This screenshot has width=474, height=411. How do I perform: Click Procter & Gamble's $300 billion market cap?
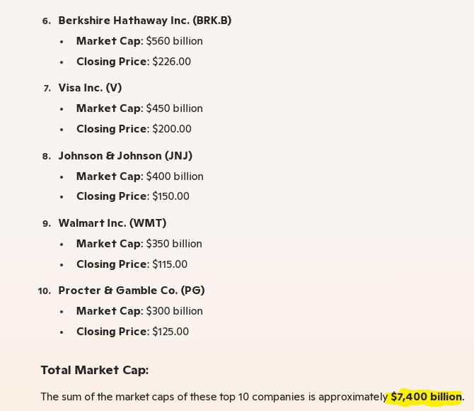pyautogui.click(x=174, y=311)
